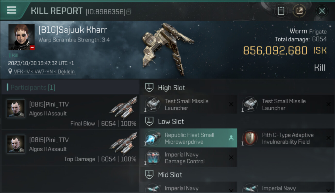The height and width of the screenshot is (193, 335).
Task: Open the clipboard notes icon
Action: (281, 11)
